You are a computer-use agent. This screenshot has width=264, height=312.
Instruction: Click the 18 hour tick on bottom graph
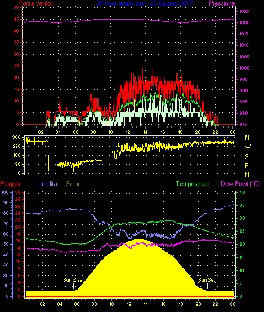(x=181, y=304)
